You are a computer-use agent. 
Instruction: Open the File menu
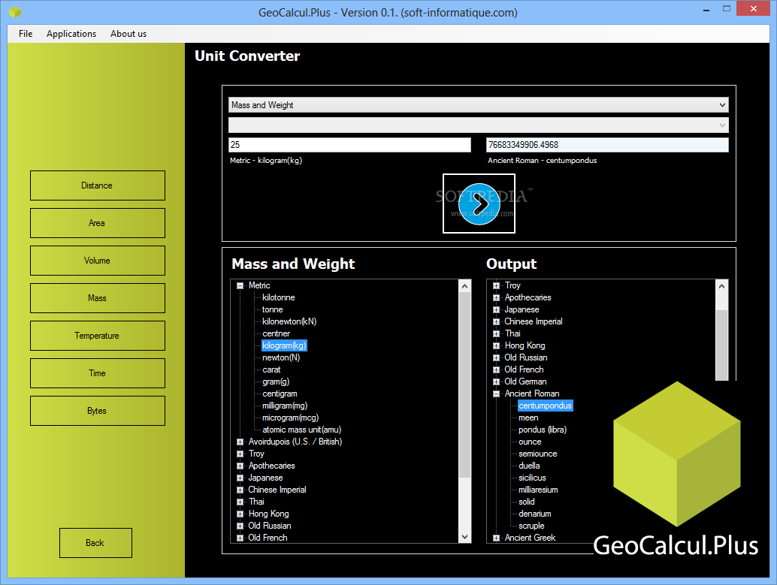[x=26, y=34]
